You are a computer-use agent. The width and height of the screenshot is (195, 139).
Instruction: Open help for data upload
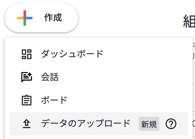(x=171, y=124)
